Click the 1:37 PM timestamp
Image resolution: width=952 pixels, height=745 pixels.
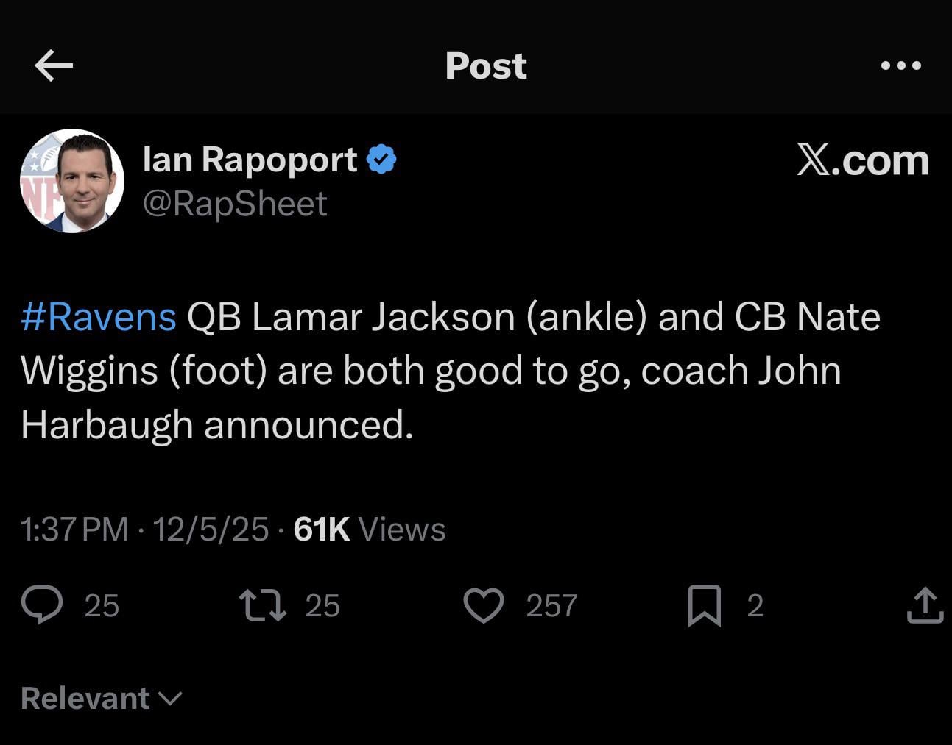point(74,530)
